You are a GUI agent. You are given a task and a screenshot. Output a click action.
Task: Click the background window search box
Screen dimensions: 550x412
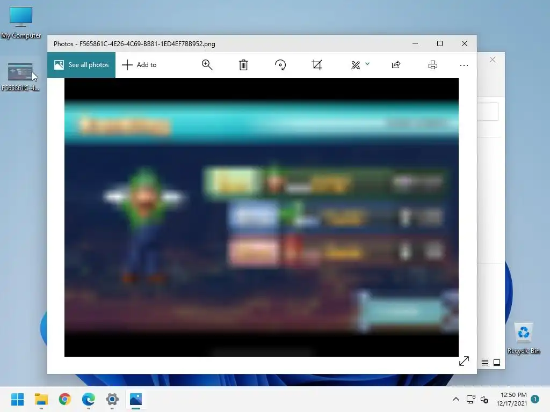pyautogui.click(x=488, y=112)
